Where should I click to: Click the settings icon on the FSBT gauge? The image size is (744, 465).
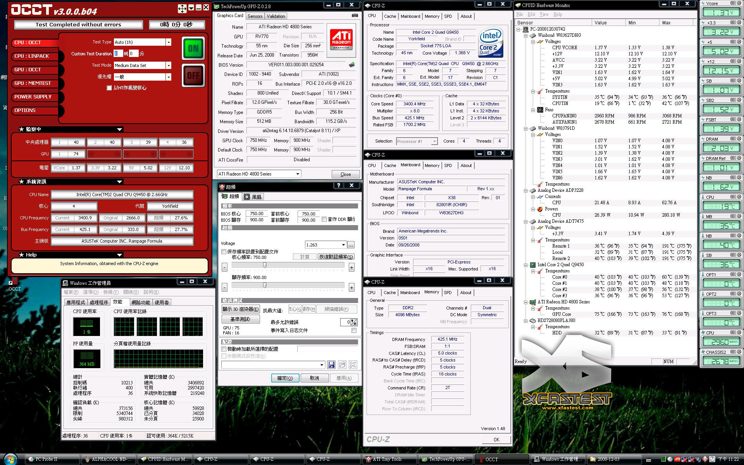733,120
